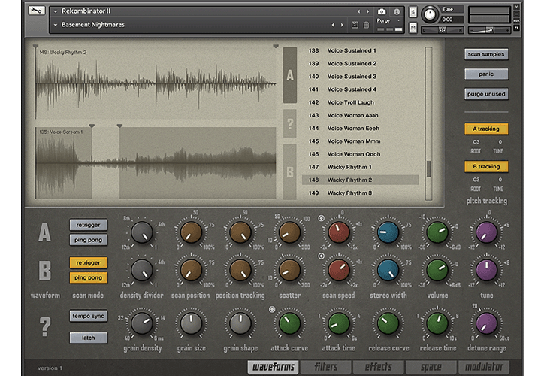Click the Wacky Rhythm 2 waveform display
544x376 pixels.
click(156, 83)
